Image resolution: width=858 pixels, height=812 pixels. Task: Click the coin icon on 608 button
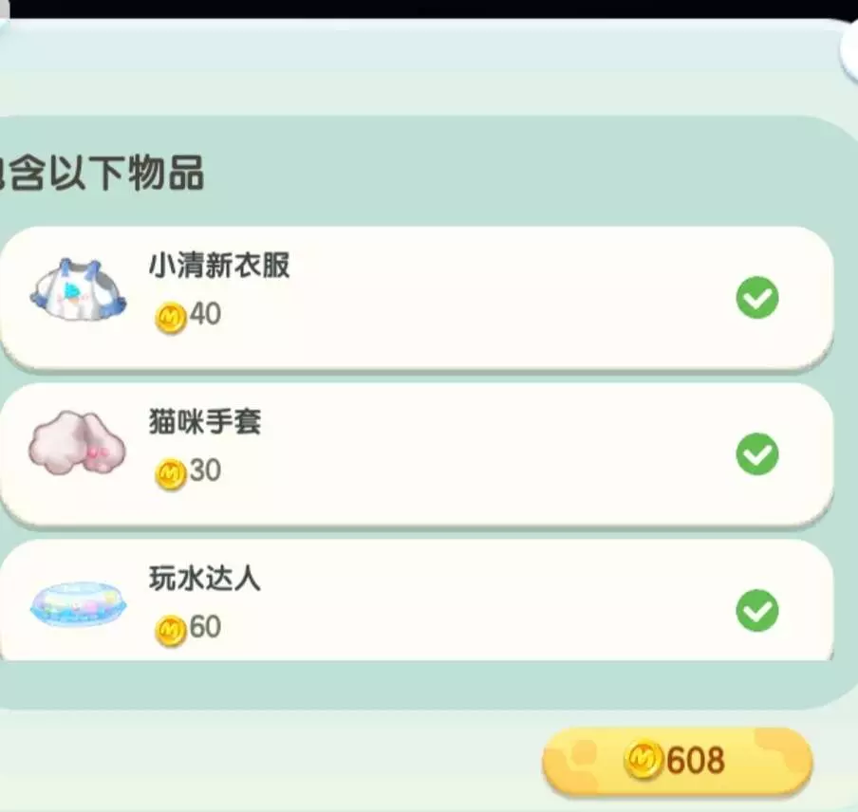tap(643, 759)
